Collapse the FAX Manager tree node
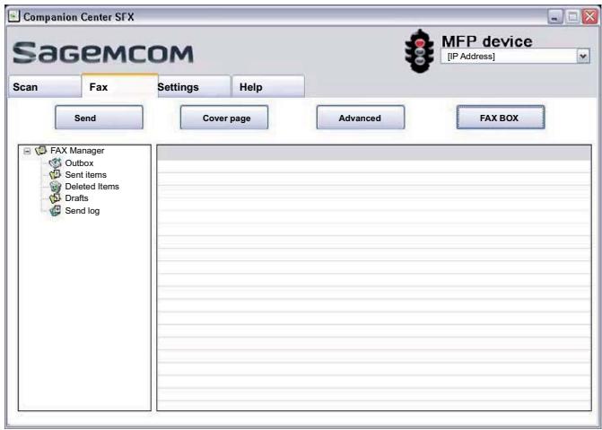The height and width of the screenshot is (430, 602). click(27, 151)
